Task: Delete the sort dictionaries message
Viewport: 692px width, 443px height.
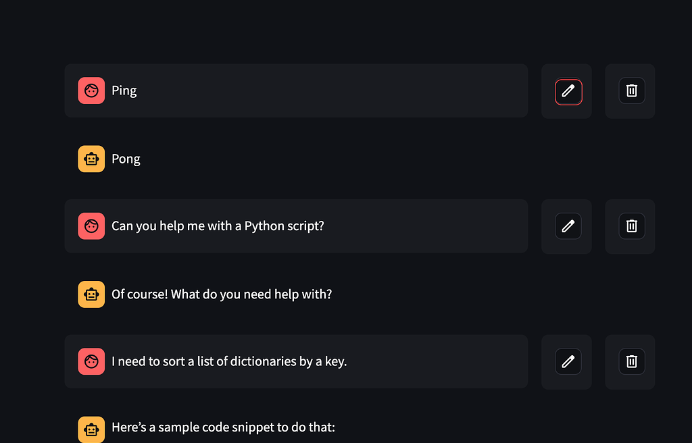Action: (x=632, y=361)
